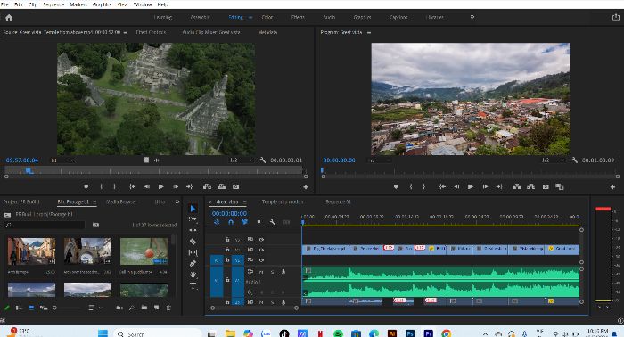Screen dimensions: 624x337
Task: Open Source monitor zoom Fit dropdown
Action: pos(63,160)
